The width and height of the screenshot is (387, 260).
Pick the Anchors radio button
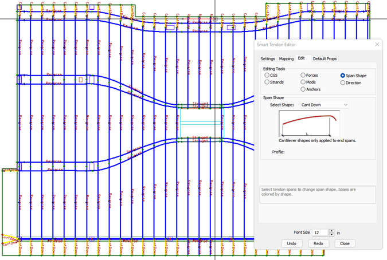click(x=303, y=89)
